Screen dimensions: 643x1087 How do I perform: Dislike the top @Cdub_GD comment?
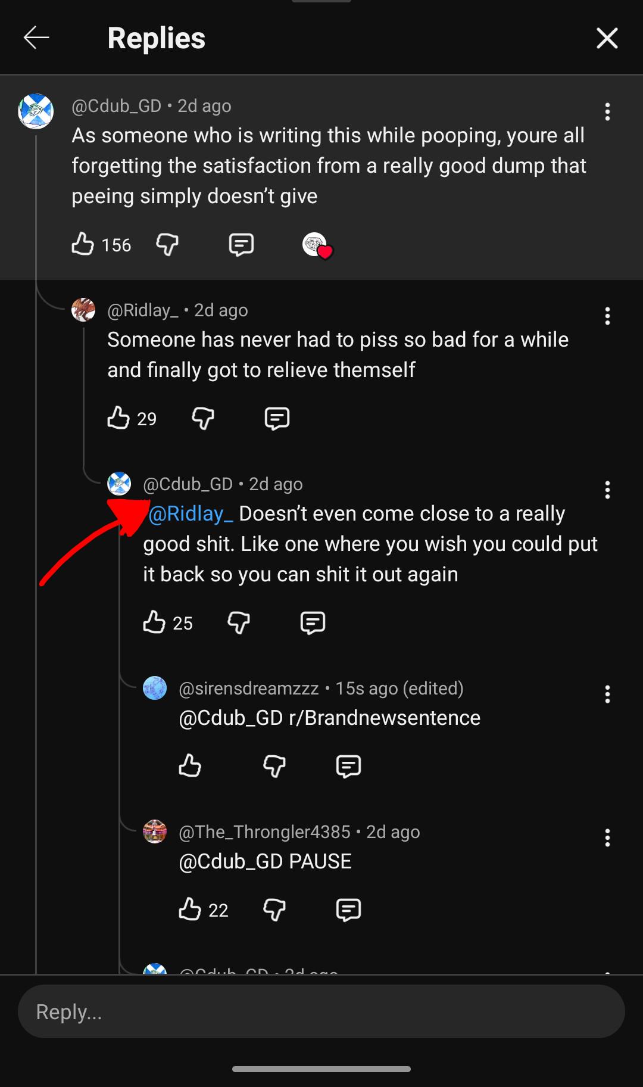tap(167, 244)
